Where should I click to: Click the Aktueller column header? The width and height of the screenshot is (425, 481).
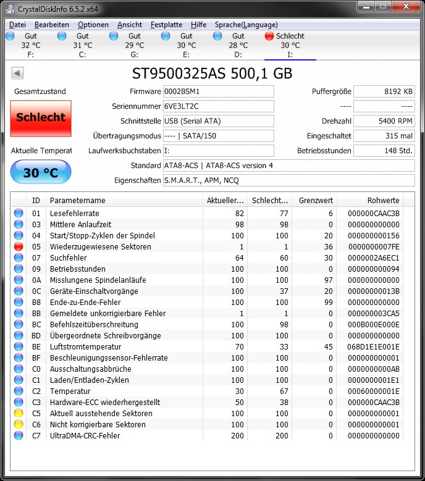pyautogui.click(x=225, y=200)
